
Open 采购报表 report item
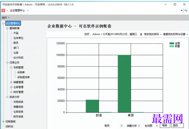18,102
